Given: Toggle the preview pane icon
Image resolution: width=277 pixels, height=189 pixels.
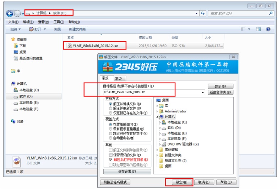Looking at the screenshot, I should coord(258,29).
